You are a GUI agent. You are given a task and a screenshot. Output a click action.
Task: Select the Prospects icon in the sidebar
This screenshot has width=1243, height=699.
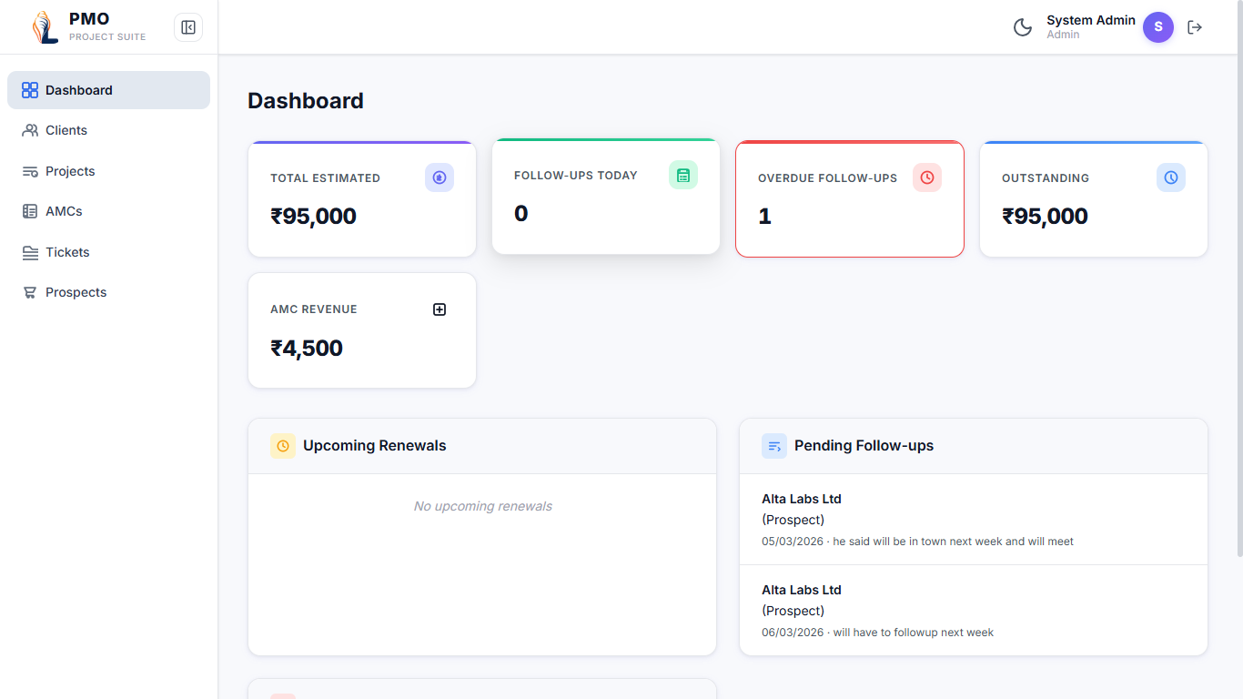[28, 292]
